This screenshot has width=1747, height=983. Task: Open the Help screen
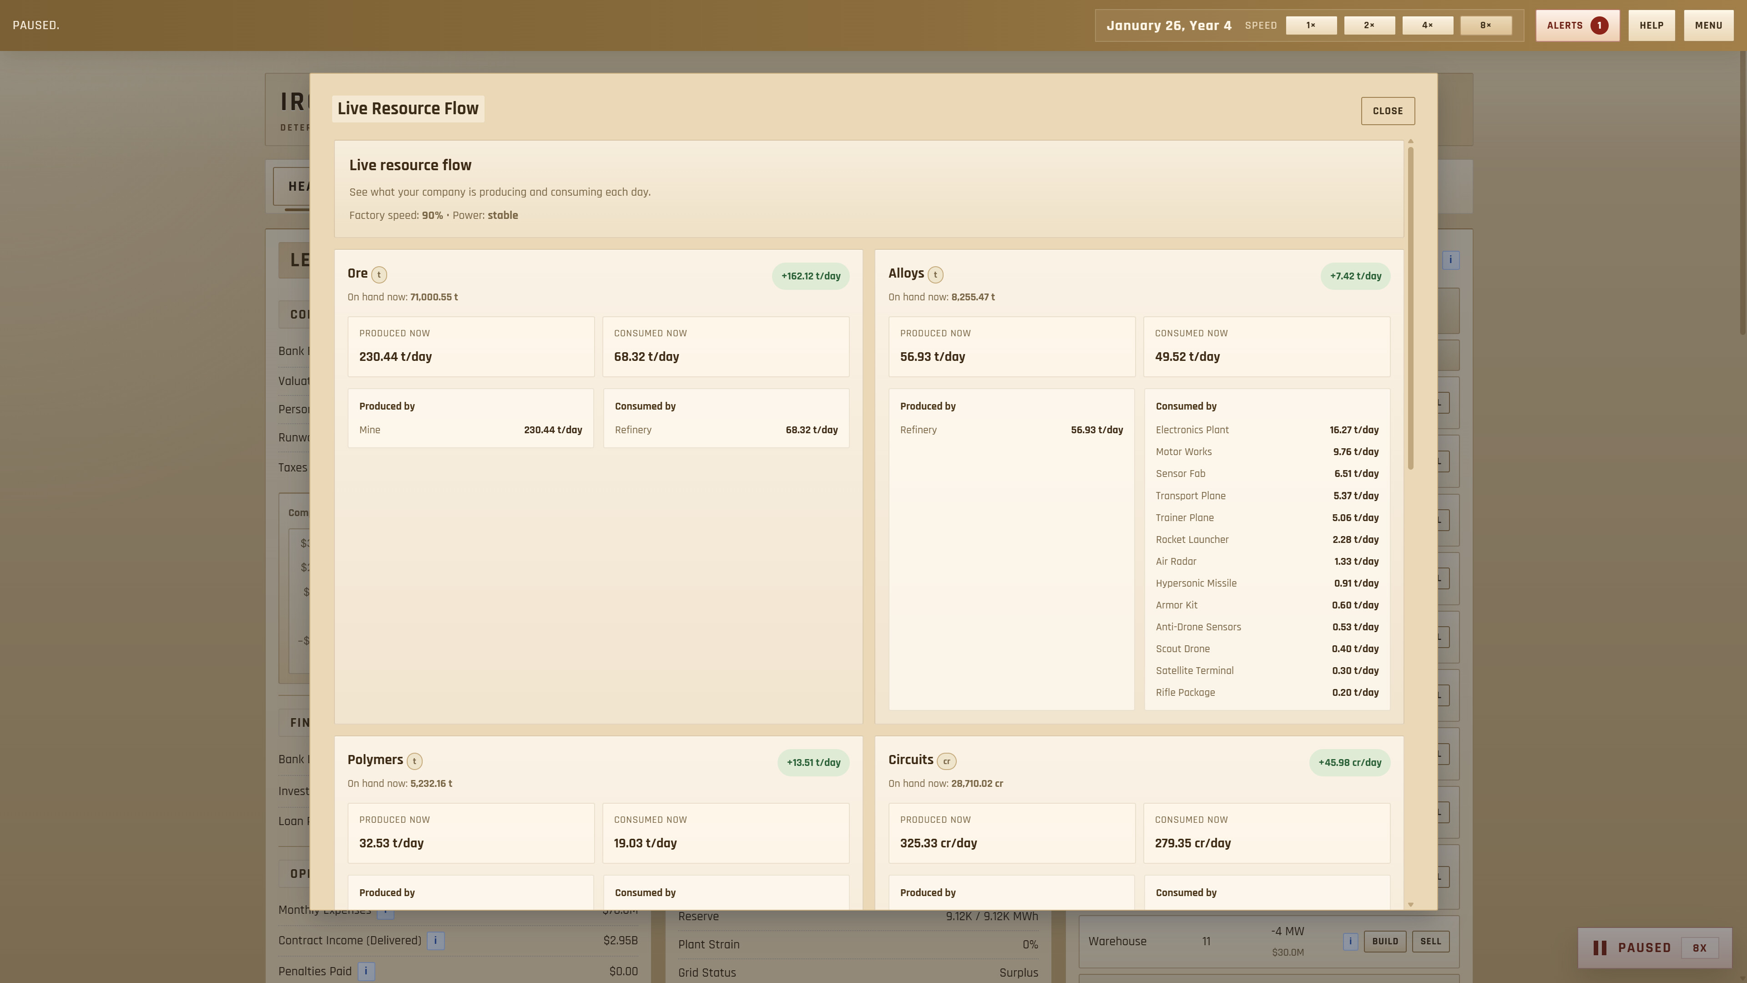pyautogui.click(x=1651, y=26)
